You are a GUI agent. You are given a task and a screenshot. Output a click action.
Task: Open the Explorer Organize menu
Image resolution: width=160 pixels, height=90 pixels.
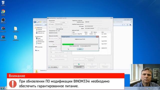[38, 25]
